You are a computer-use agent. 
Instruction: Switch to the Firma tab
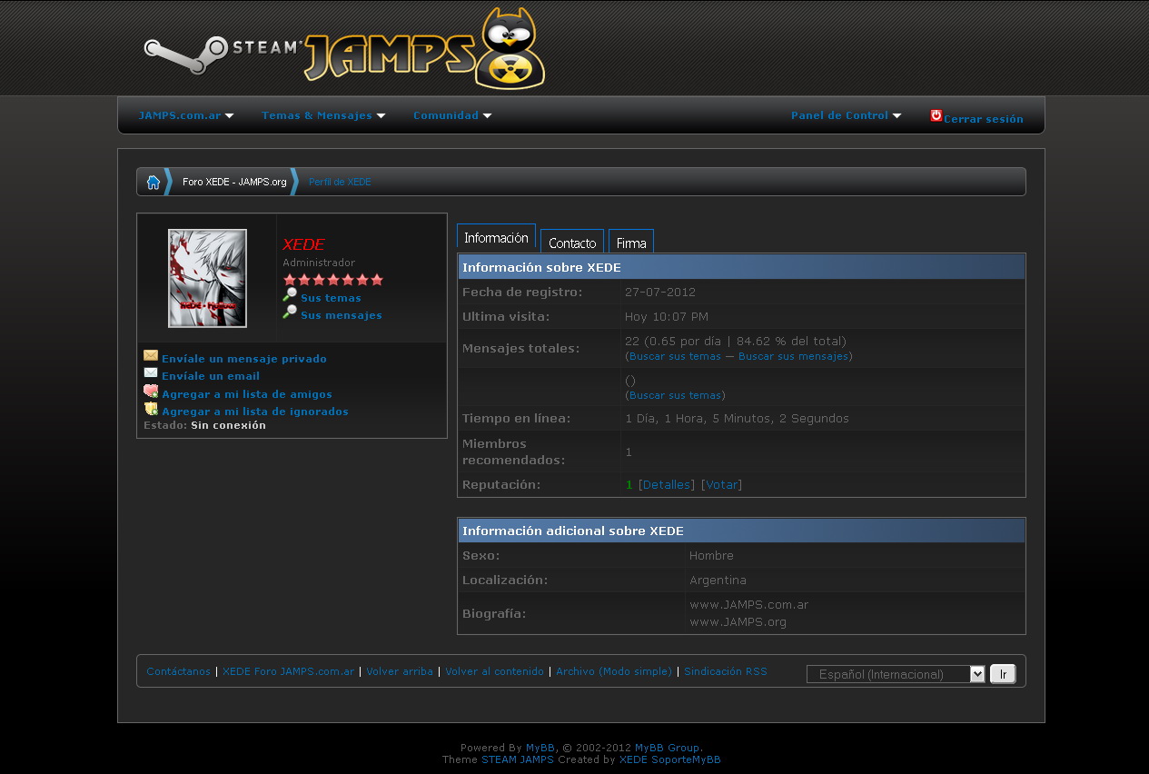pos(631,243)
